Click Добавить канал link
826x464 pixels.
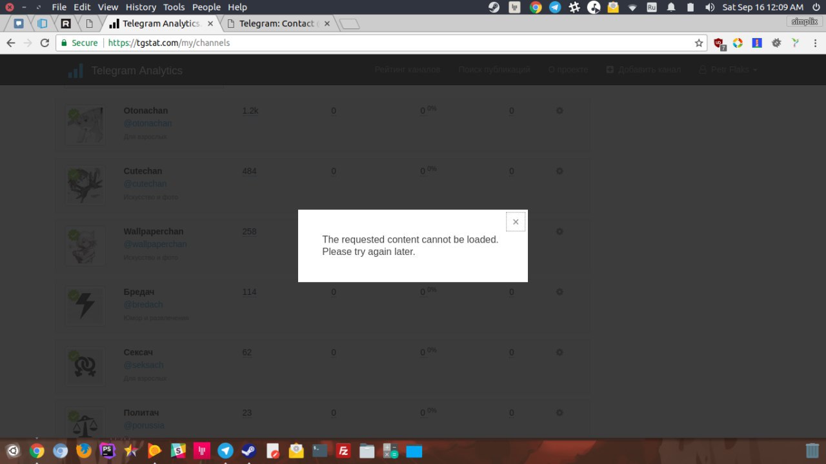(x=643, y=70)
